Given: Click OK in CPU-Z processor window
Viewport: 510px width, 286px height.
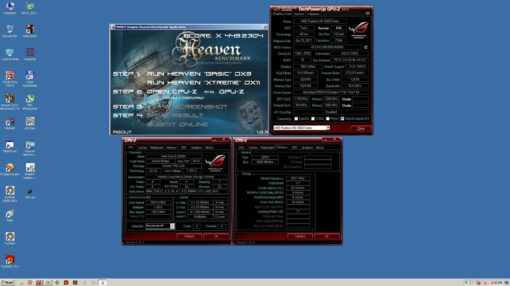Looking at the screenshot, I should 216,236.
